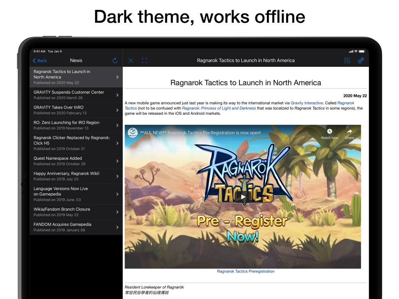Expand chevron on Quest Namespace Added
The width and height of the screenshot is (399, 299).
(x=117, y=161)
